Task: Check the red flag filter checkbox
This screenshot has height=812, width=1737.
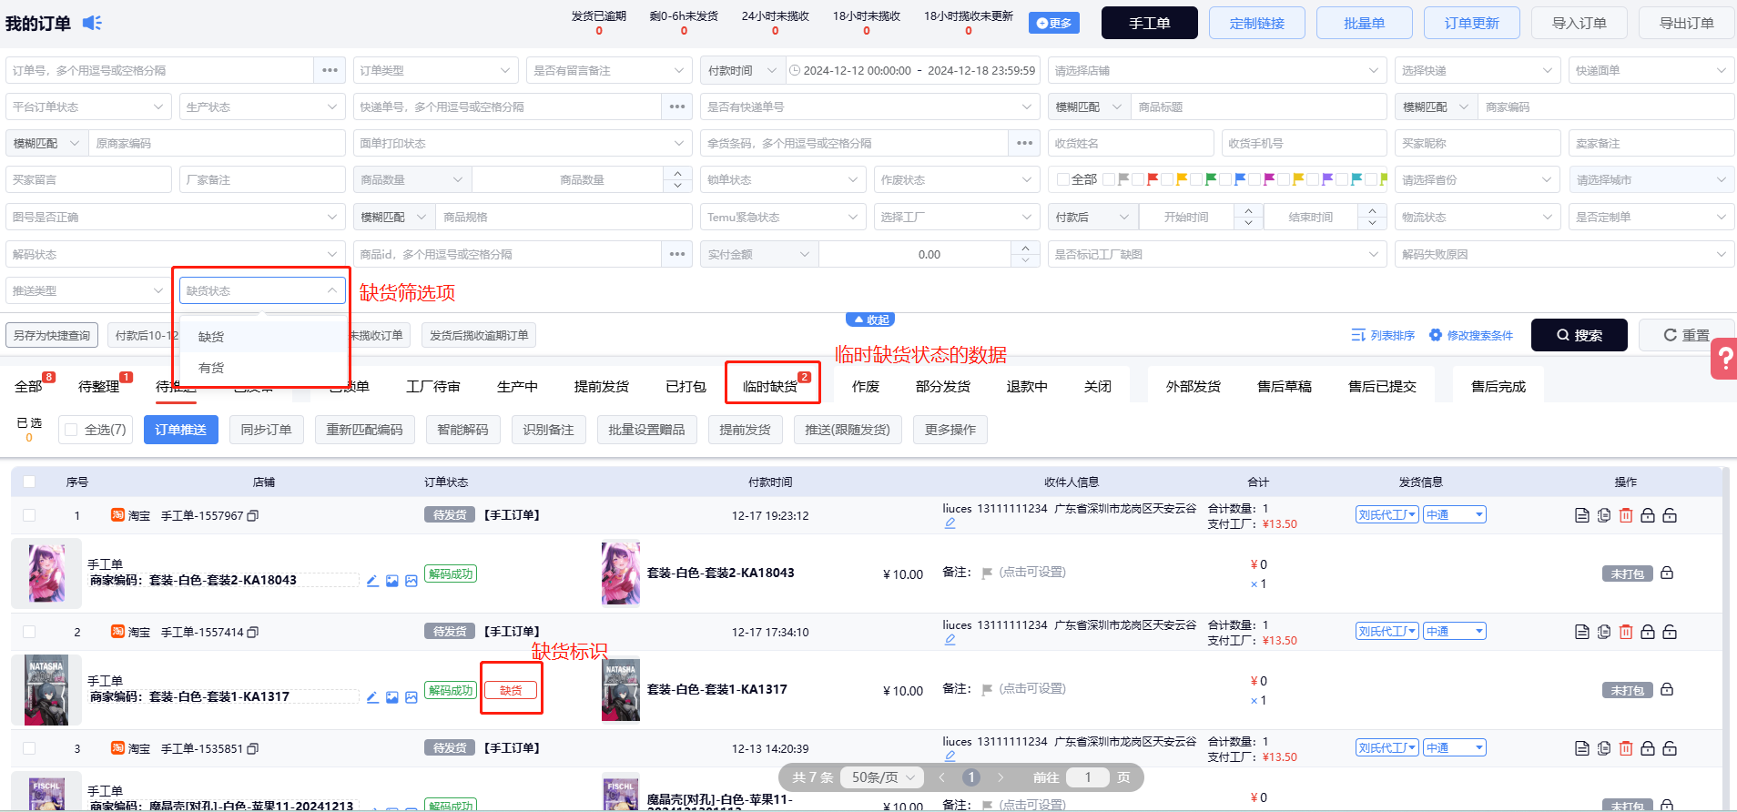Action: [x=1138, y=179]
